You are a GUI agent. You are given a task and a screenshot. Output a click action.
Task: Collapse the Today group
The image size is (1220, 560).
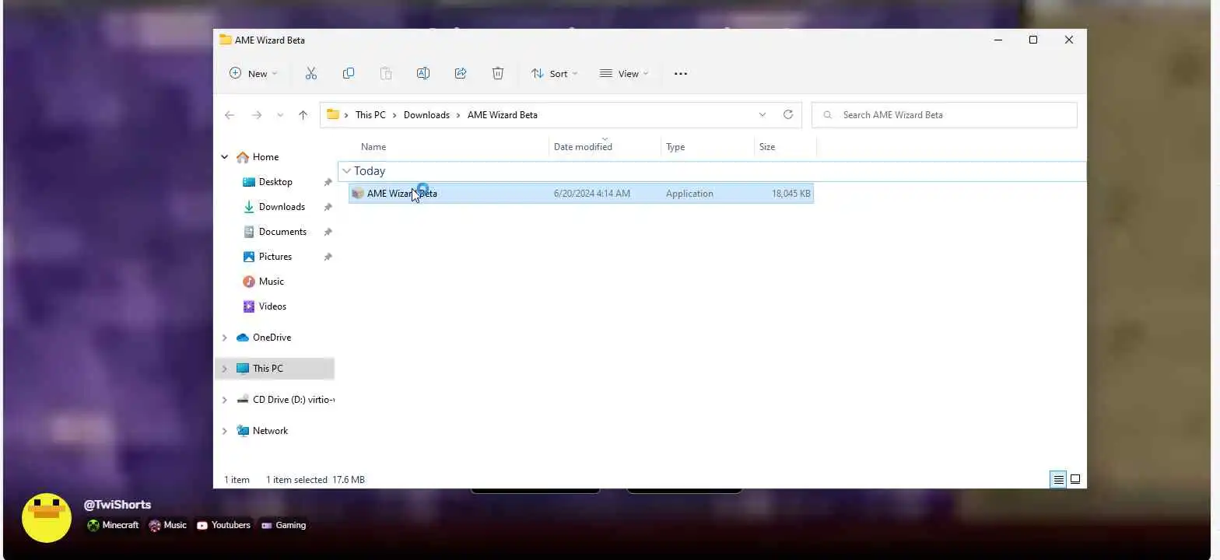point(347,171)
